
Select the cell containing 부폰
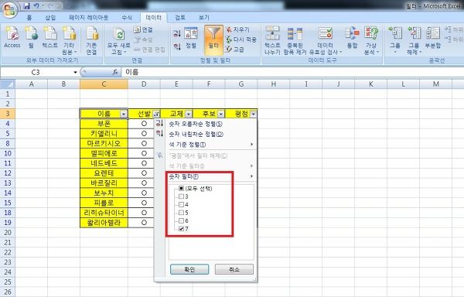tap(104, 124)
